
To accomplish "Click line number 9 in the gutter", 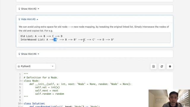I will point(20,100).
